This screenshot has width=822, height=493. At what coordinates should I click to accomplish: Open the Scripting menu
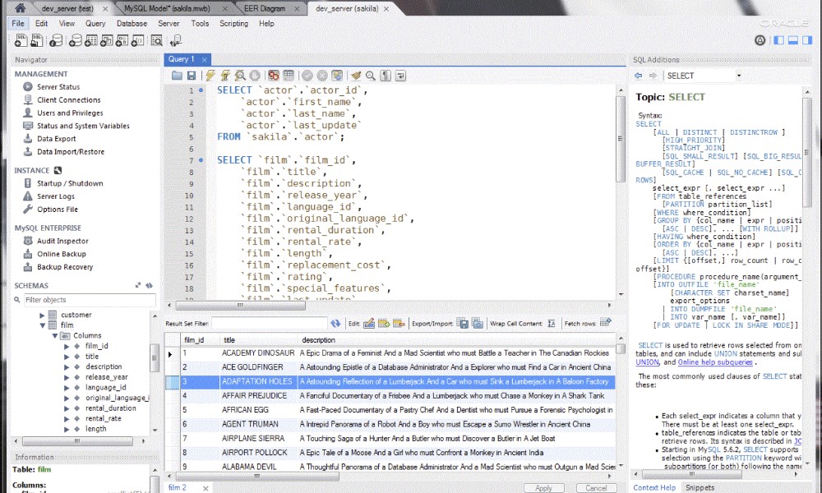coord(233,24)
